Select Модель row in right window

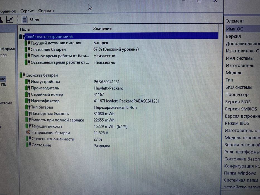[234, 73]
